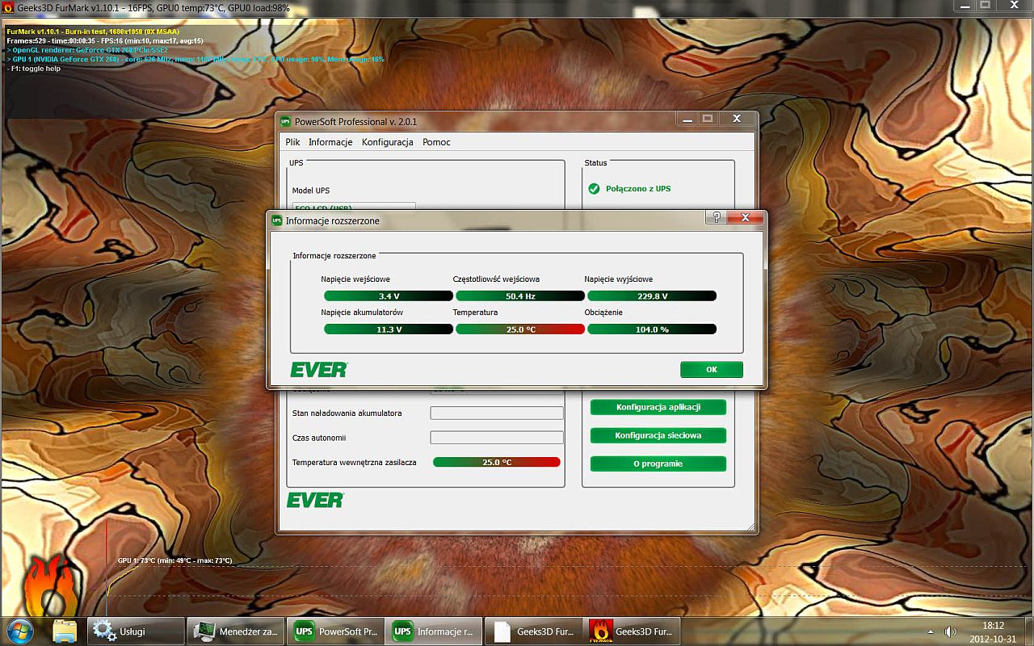Click the Napięcie akumulatorów 11.3 V bar

(x=389, y=329)
